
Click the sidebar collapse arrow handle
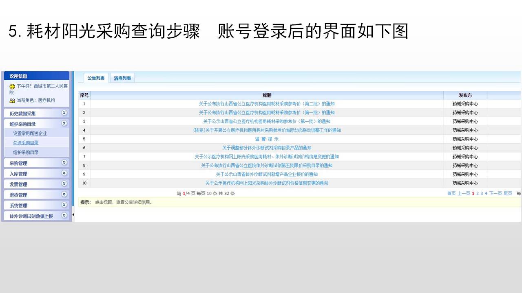pyautogui.click(x=73, y=214)
